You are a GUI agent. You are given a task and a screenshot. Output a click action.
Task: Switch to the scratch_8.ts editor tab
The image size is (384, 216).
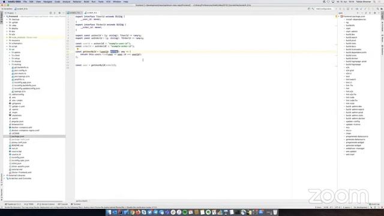tap(92, 13)
